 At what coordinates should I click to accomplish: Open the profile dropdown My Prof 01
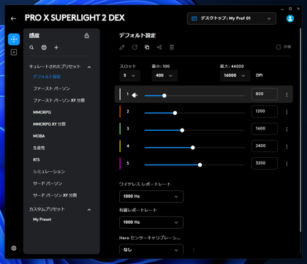tap(232, 18)
